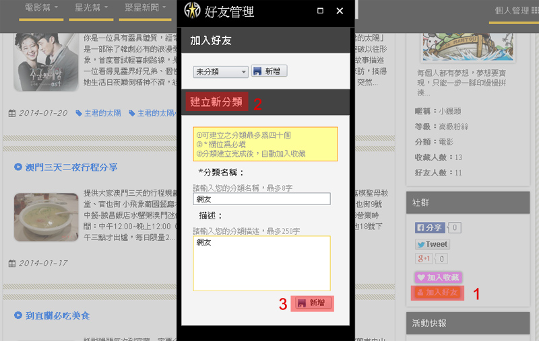Click the Facebook share count box
The image size is (539, 341).
pyautogui.click(x=454, y=227)
